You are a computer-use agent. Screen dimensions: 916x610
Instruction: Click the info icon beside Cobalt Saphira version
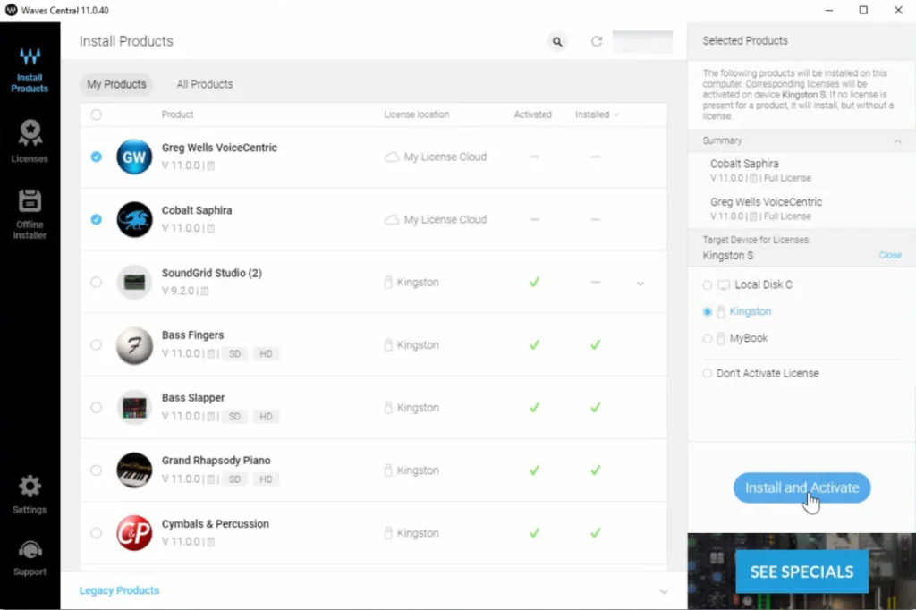click(x=211, y=228)
